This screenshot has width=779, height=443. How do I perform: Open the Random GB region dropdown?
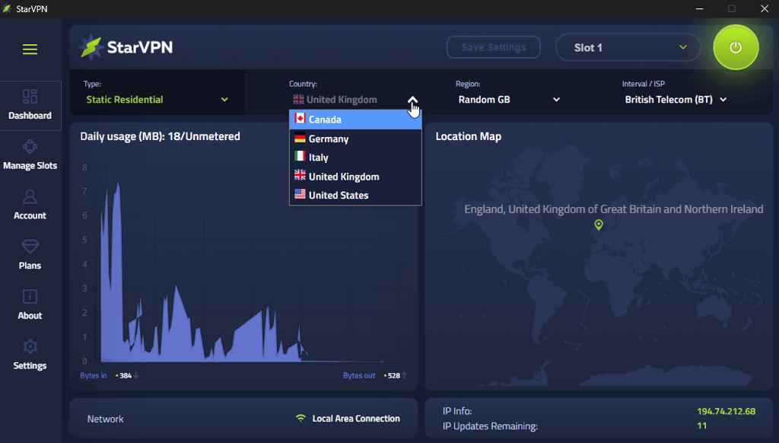pyautogui.click(x=509, y=100)
